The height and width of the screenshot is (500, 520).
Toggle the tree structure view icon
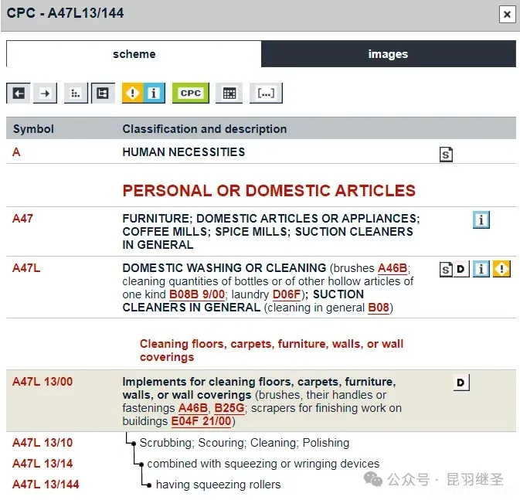click(103, 94)
